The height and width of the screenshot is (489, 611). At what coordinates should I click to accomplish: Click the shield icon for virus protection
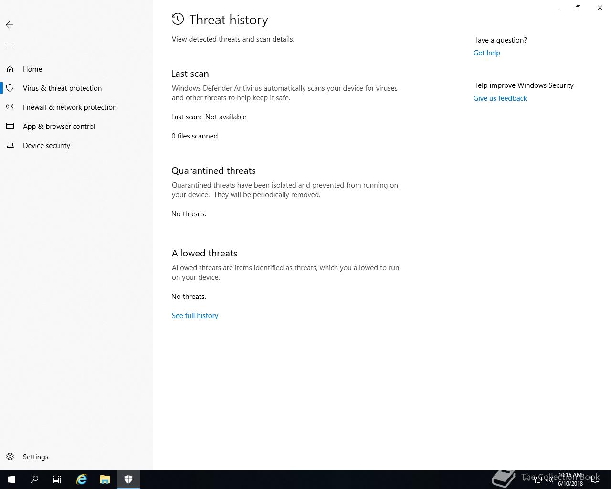click(10, 88)
